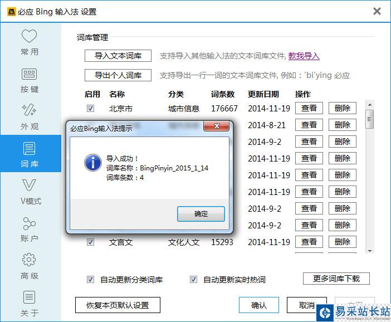Open the 高级 gear icon section

point(29,260)
